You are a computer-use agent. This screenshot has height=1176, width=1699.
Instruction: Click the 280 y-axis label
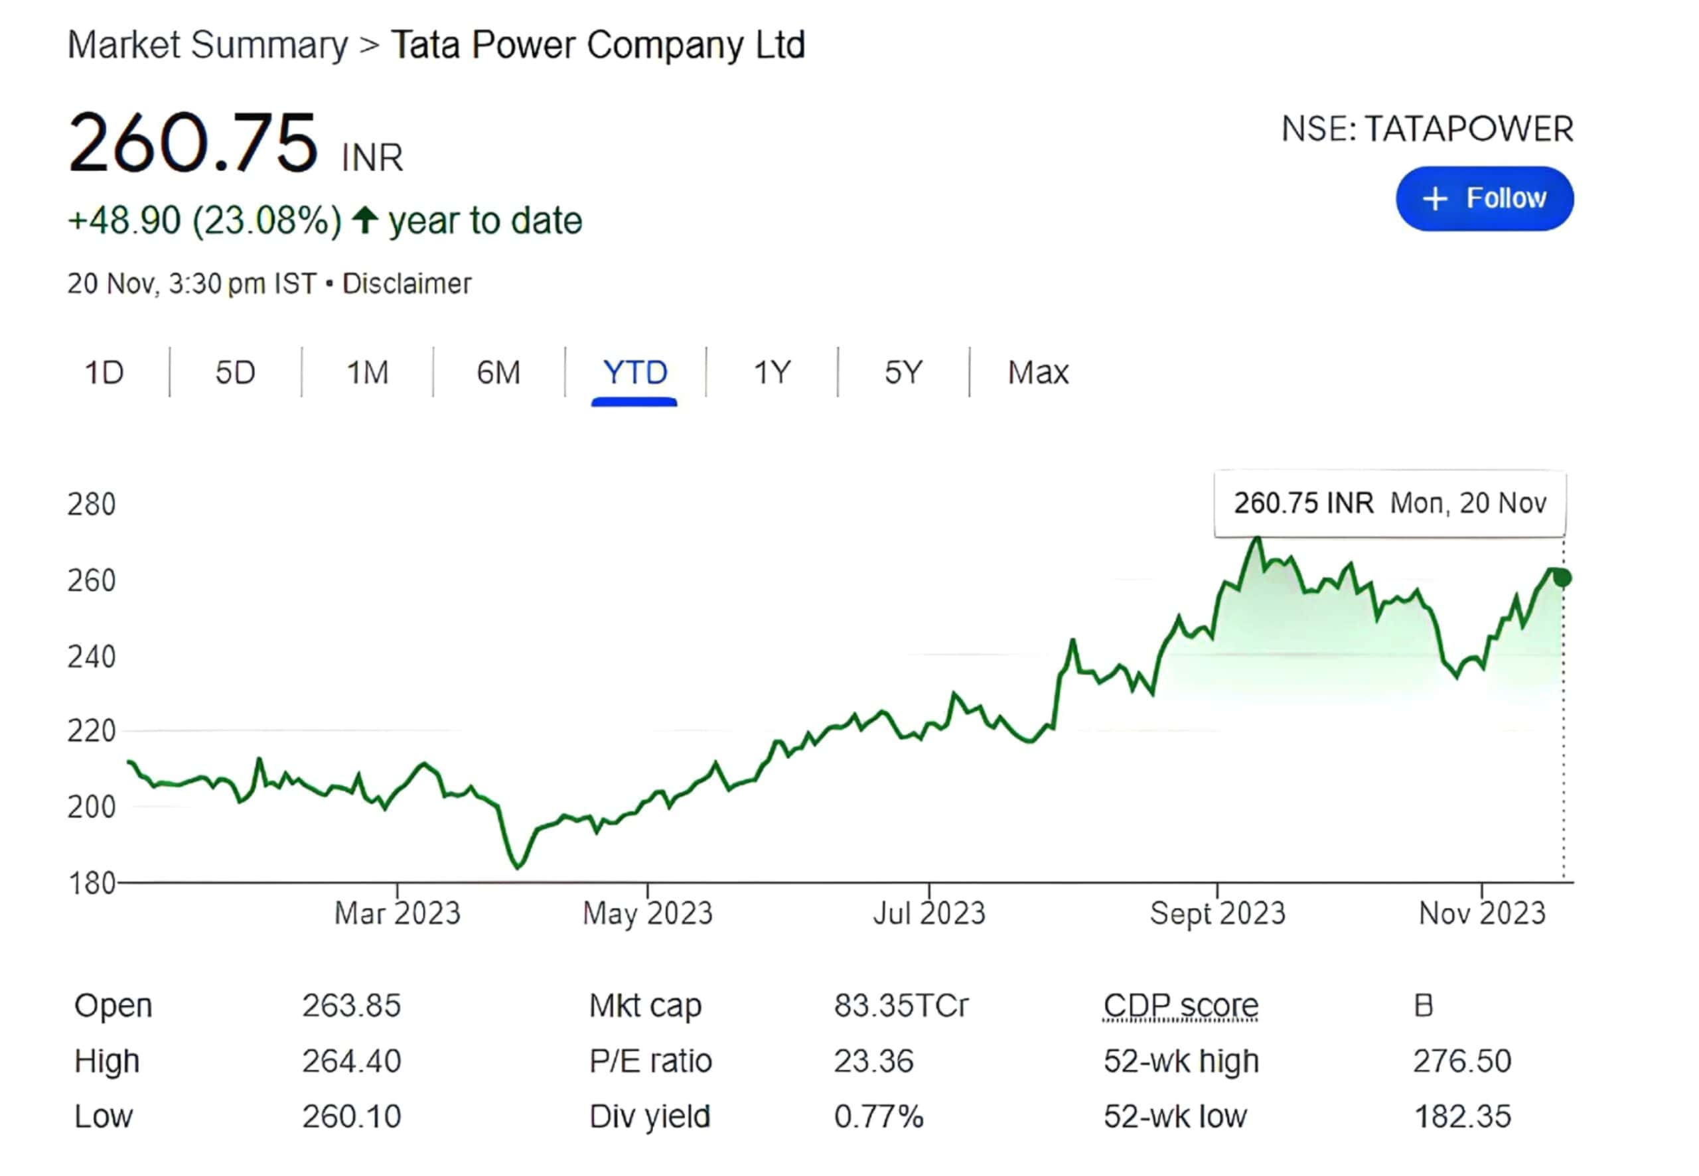point(92,505)
